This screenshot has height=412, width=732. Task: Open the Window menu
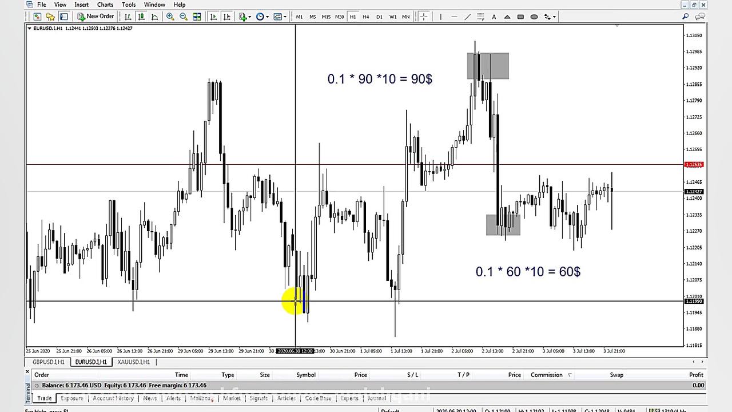coord(154,5)
